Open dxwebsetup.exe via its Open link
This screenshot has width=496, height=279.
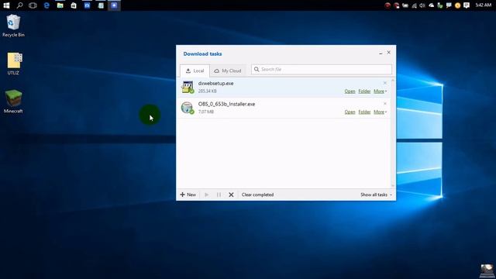(x=350, y=91)
